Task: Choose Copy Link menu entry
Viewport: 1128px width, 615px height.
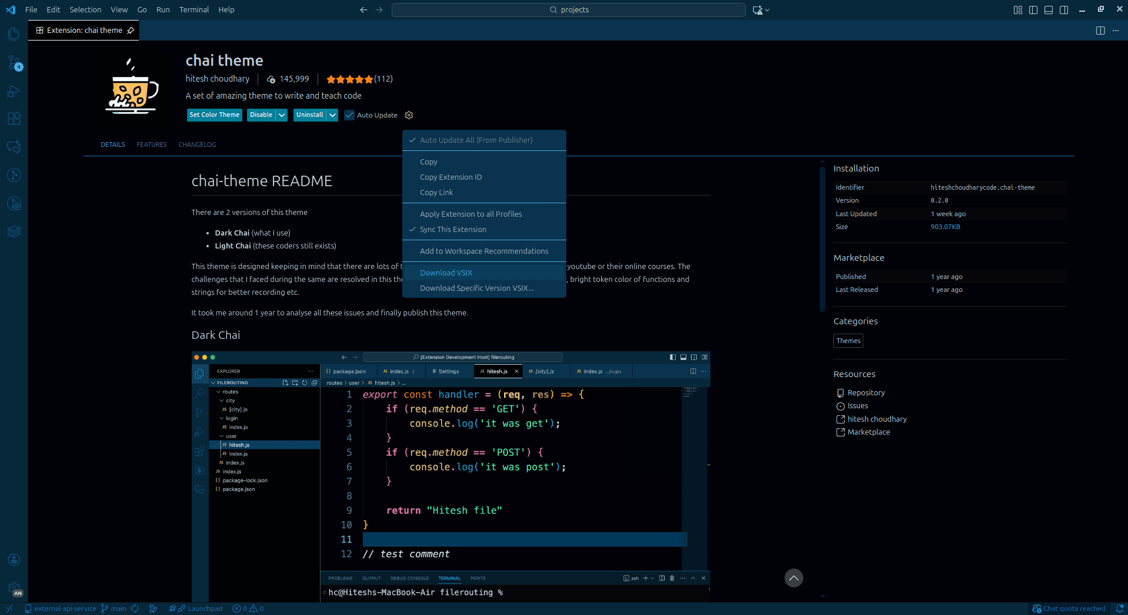Action: (x=484, y=192)
